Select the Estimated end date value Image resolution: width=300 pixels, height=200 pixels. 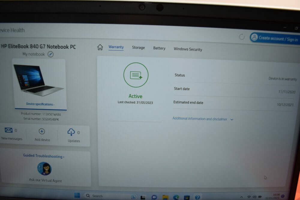pyautogui.click(x=285, y=105)
